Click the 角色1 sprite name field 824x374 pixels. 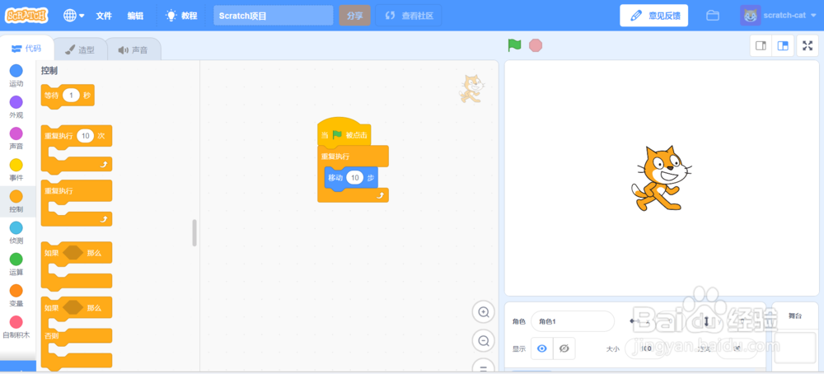pyautogui.click(x=573, y=321)
